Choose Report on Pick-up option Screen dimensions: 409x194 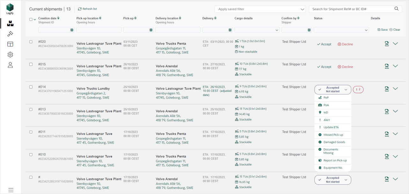(x=333, y=160)
